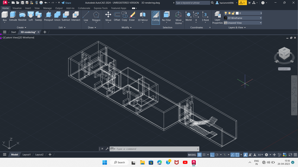Click the Plot printer icon
Image resolution: width=298 pixels, height=167 pixels.
click(x=41, y=3)
